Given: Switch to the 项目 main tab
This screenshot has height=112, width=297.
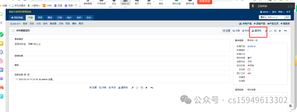Looking at the screenshot, I should pos(40,18).
